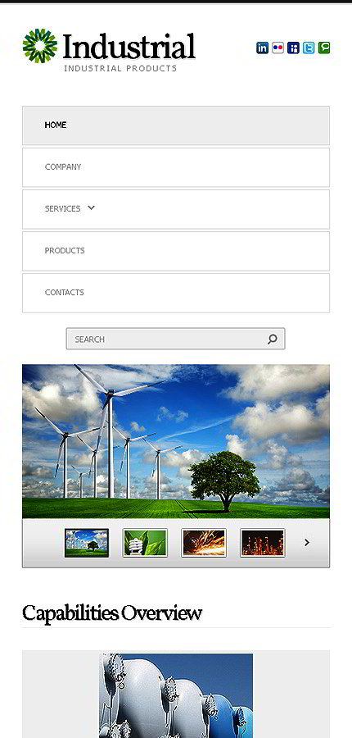Select the welding sparks slide thumbnail

point(204,543)
